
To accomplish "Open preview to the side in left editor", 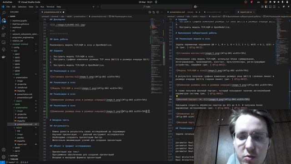I will click(150, 12).
